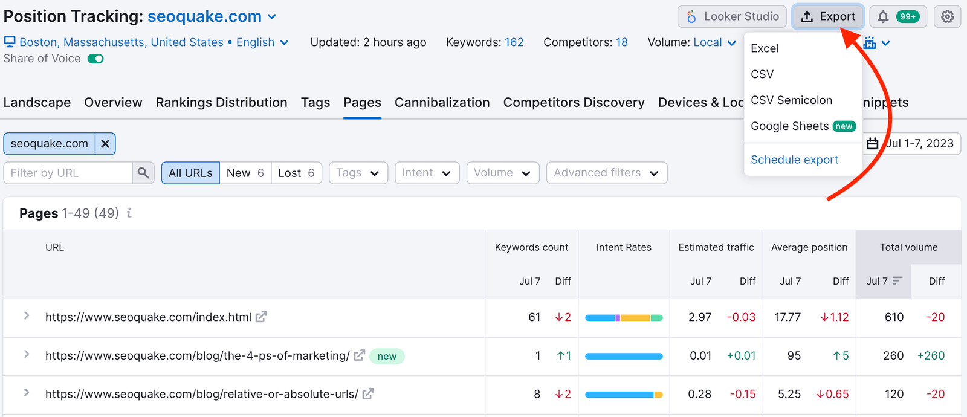Click the index.html intent rates bar
967x417 pixels.
pyautogui.click(x=624, y=318)
